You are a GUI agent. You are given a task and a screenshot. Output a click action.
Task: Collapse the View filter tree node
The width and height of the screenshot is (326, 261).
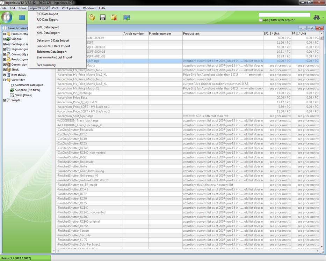tap(5, 80)
